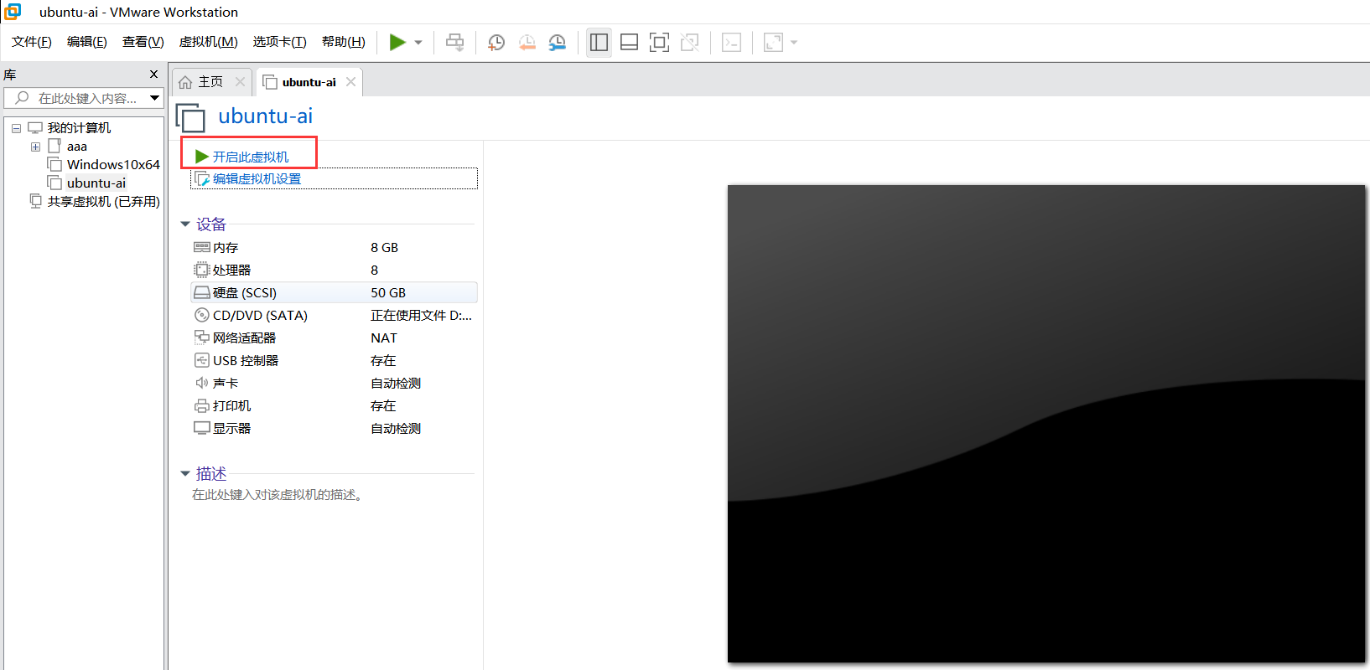Click the hard disk icon
The height and width of the screenshot is (670, 1370).
click(201, 293)
